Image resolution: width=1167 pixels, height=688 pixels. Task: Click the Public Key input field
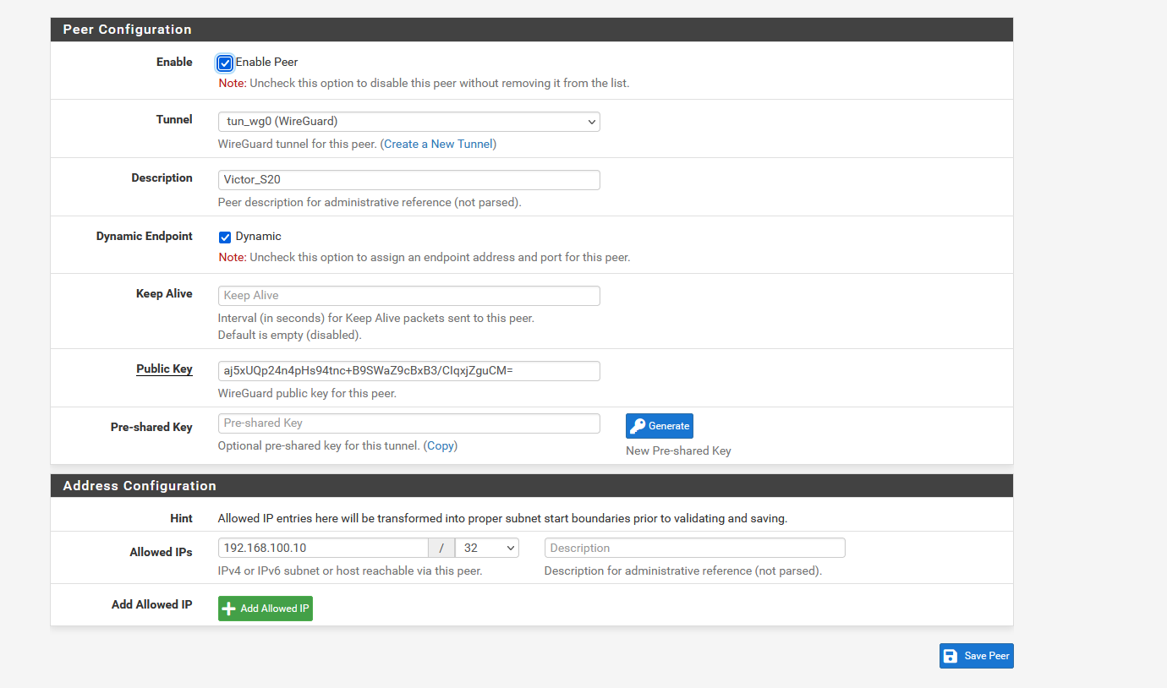[x=409, y=371]
